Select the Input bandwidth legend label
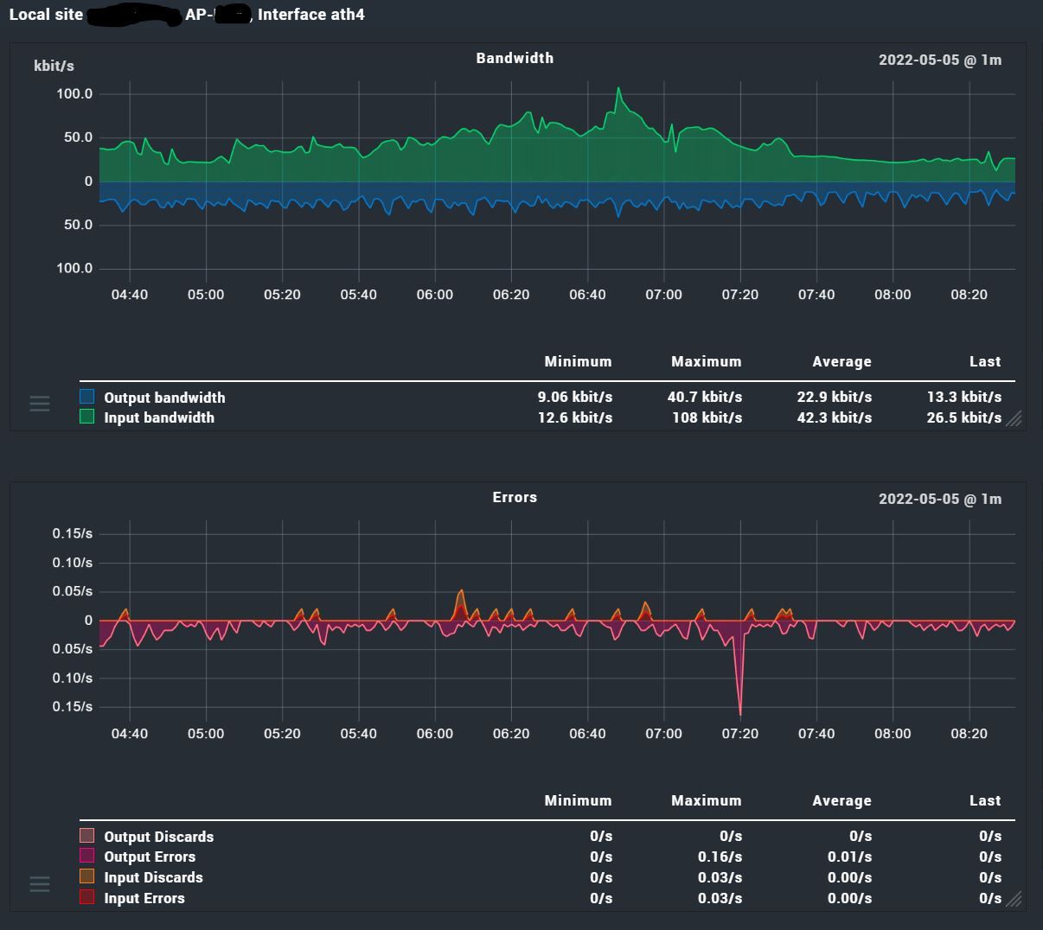 (159, 417)
